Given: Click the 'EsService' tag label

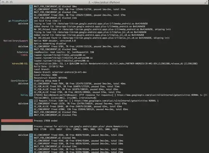Looking at the screenshot, I should [x=22, y=52].
